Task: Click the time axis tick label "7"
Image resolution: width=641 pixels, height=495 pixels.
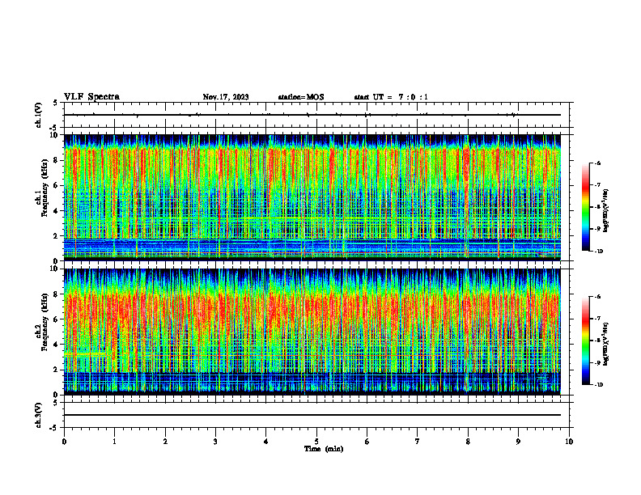Action: coord(418,442)
